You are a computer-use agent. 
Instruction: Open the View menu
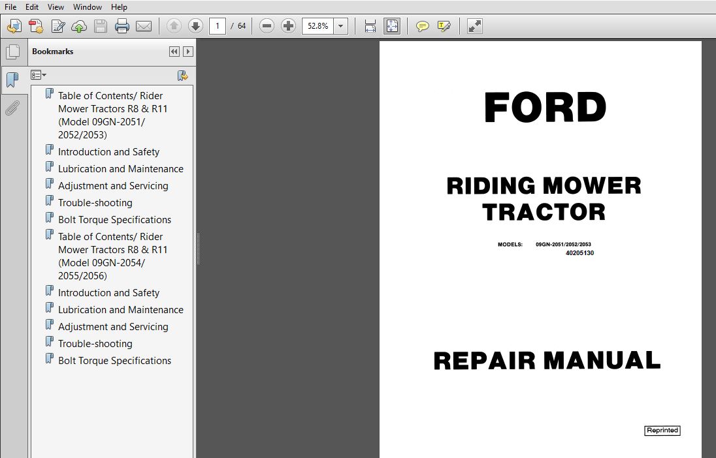click(x=56, y=7)
